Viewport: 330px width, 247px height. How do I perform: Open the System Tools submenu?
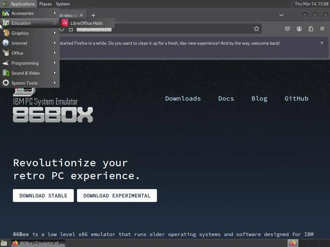pos(30,83)
